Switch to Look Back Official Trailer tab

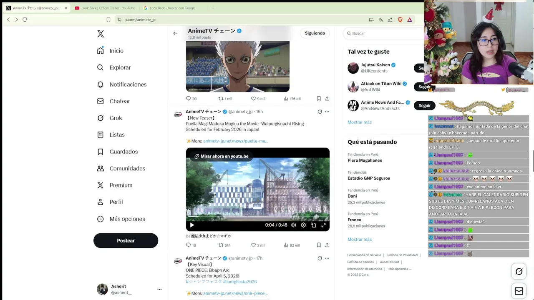click(x=104, y=8)
